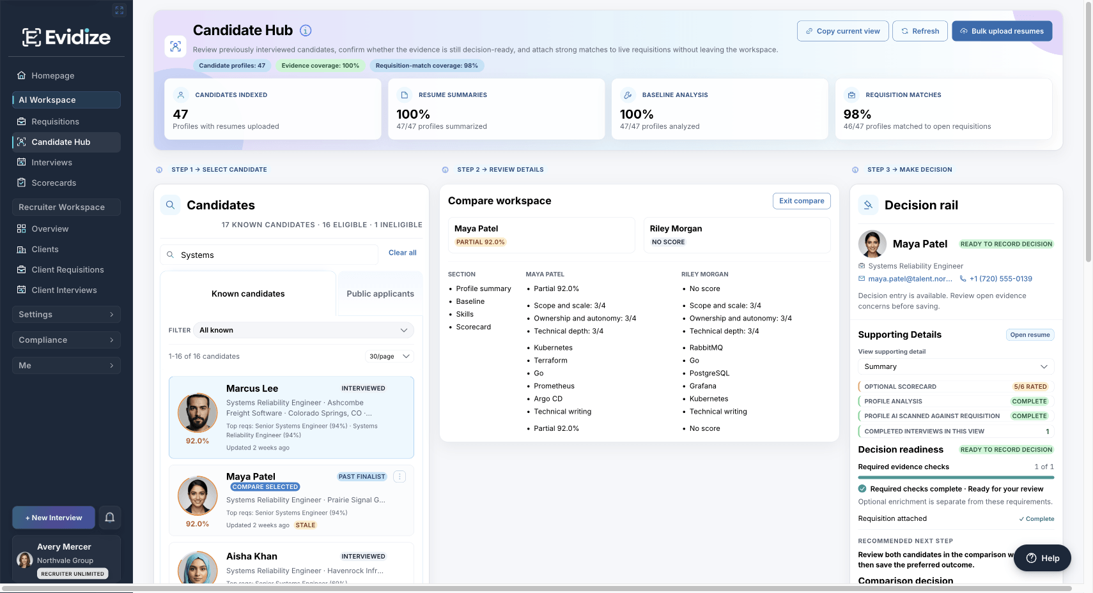Click the collapse sidebar icon at top
The width and height of the screenshot is (1093, 593).
tap(120, 10)
